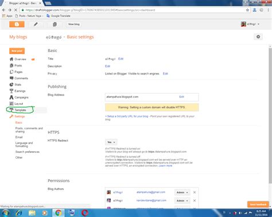Open Posts, comments and sharing settings
This screenshot has width=272, height=217.
[x=29, y=130]
